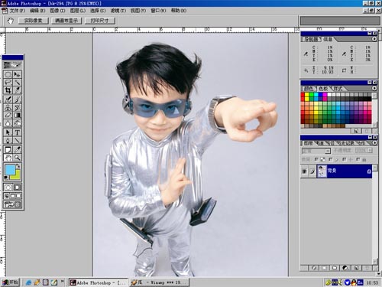The width and height of the screenshot is (382, 287).
Task: Open the 文件 (File) menu
Action: pyautogui.click(x=17, y=11)
